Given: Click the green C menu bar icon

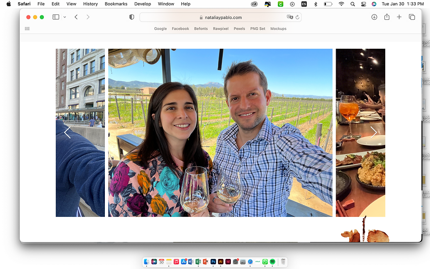Looking at the screenshot, I should (280, 4).
